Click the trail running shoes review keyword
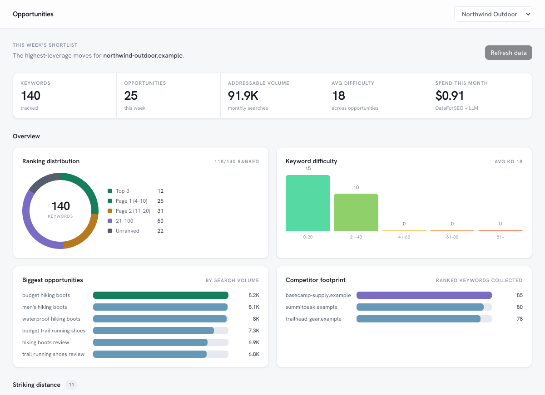 (x=53, y=354)
